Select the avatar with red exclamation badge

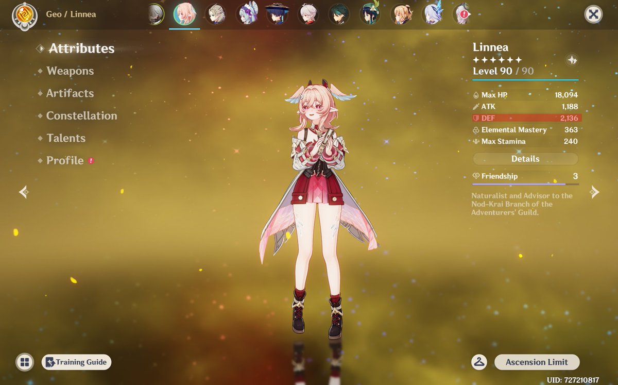coord(462,14)
